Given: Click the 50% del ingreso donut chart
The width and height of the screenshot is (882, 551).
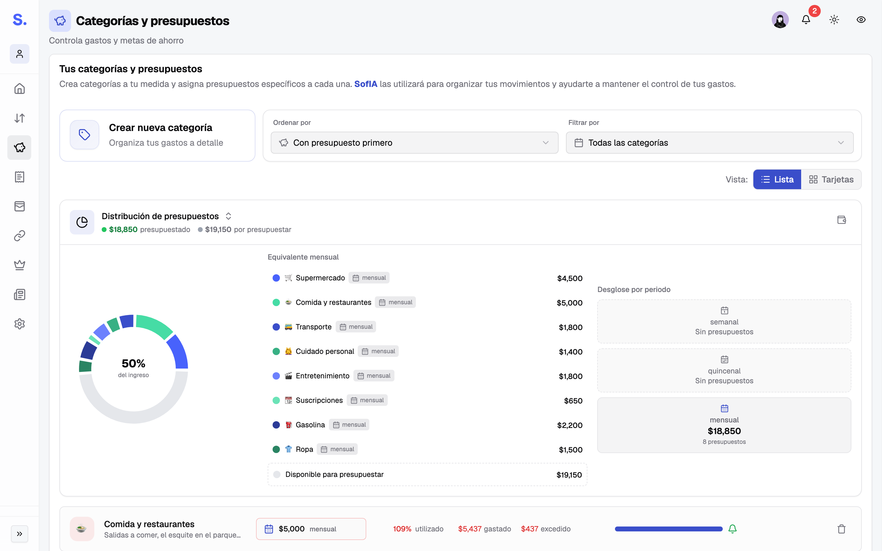Looking at the screenshot, I should (x=134, y=369).
